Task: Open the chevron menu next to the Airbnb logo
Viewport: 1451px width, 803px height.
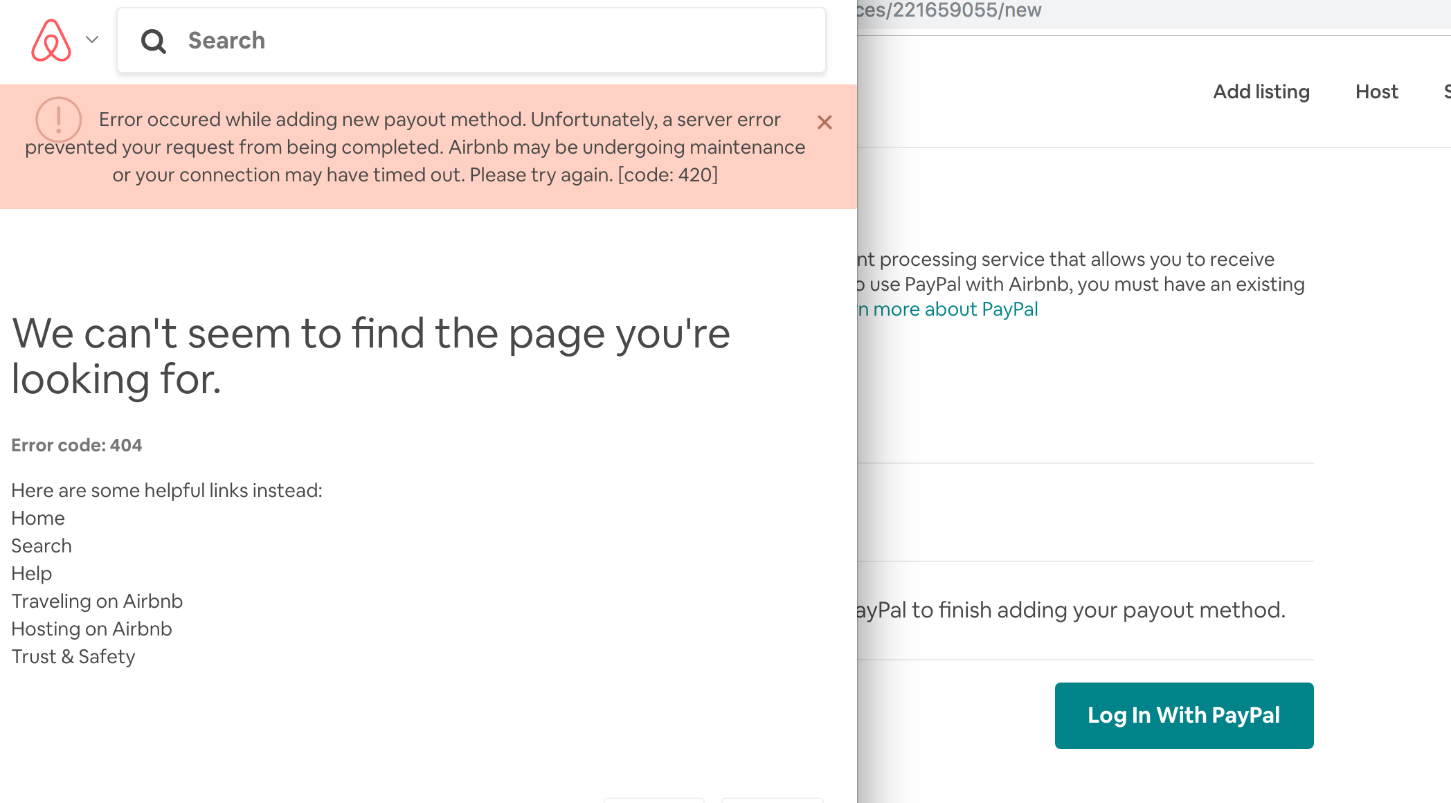Action: 91,40
